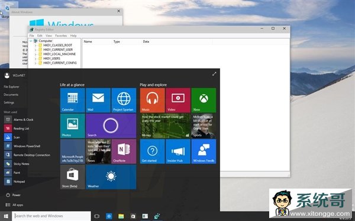Open File Explorer taskbar icon
The image size is (355, 221).
coord(121,216)
